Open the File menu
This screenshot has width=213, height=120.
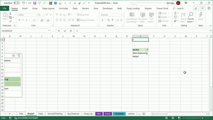(4, 8)
